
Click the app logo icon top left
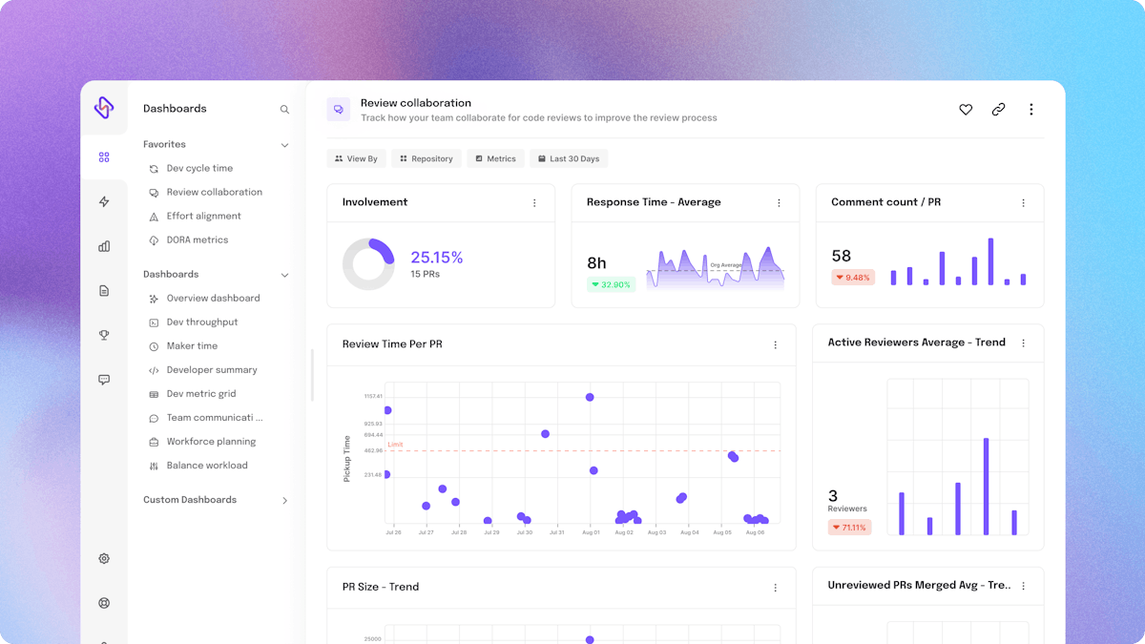(105, 108)
